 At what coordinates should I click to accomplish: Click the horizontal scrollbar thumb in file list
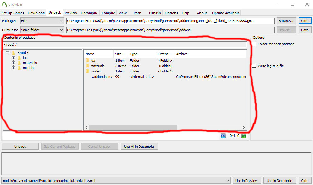pos(133,127)
